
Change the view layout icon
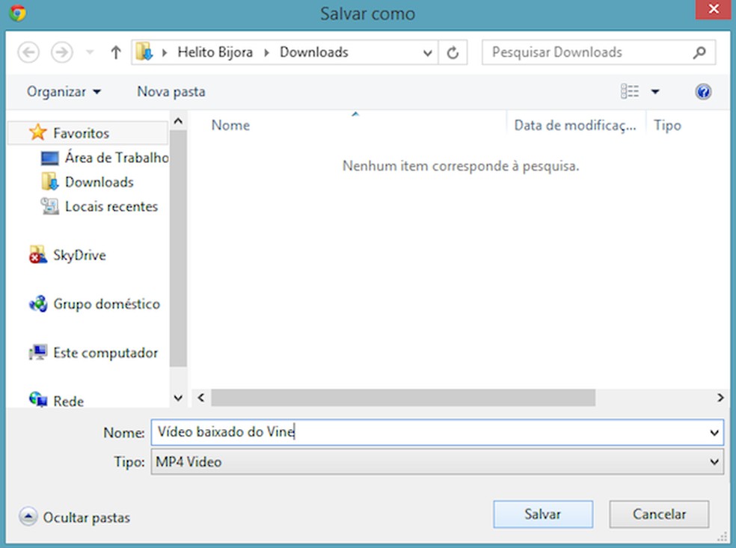(x=630, y=91)
